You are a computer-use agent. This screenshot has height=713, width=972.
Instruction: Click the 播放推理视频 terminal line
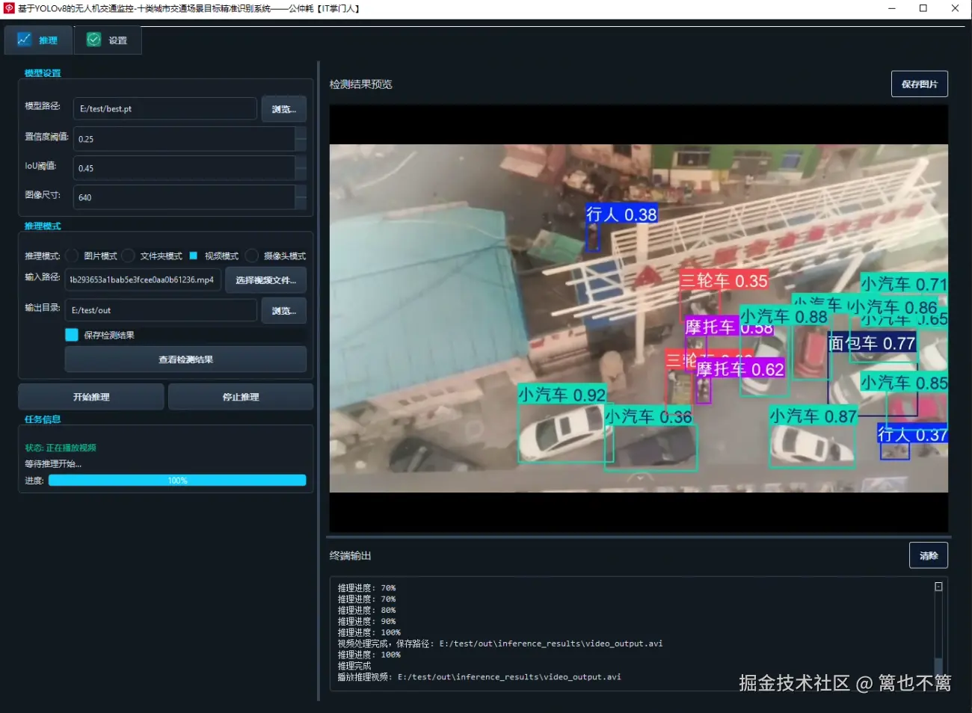click(x=479, y=677)
